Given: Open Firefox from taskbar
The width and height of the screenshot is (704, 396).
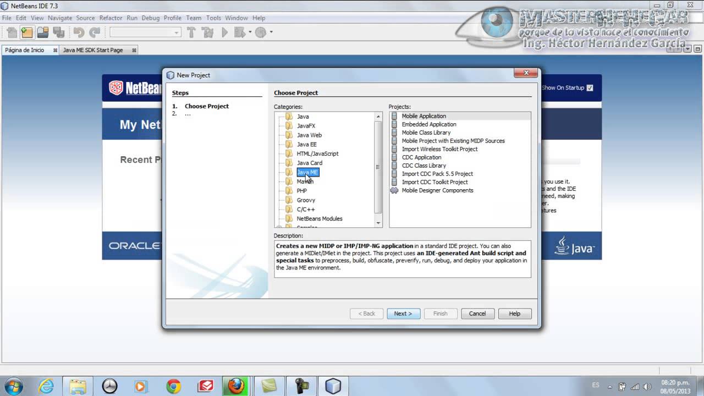Looking at the screenshot, I should (x=237, y=386).
